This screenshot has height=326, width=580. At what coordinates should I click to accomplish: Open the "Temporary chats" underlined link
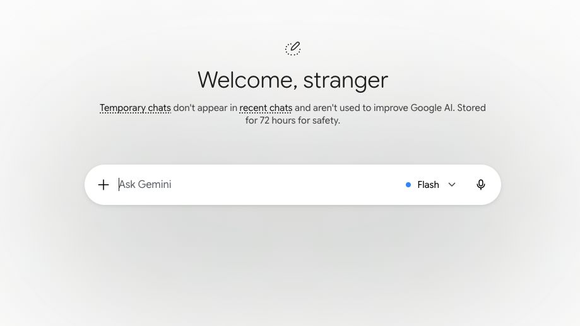tap(136, 108)
